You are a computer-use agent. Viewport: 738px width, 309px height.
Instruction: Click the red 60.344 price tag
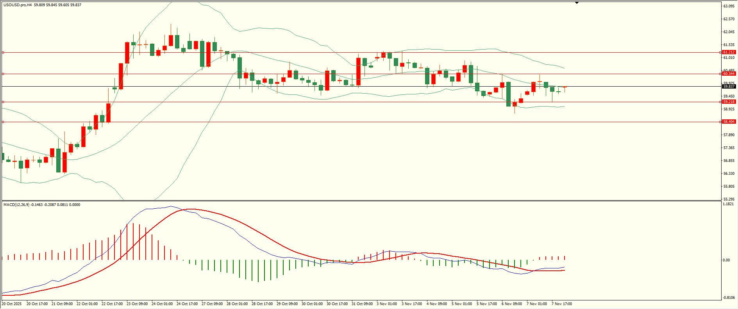pyautogui.click(x=729, y=74)
